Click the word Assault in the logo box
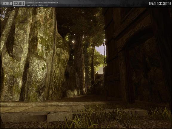The width and height of the screenshot is (172, 129). [19, 4]
